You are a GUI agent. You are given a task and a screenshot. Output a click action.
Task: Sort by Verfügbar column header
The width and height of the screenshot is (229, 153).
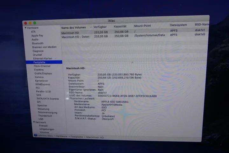(x=100, y=27)
